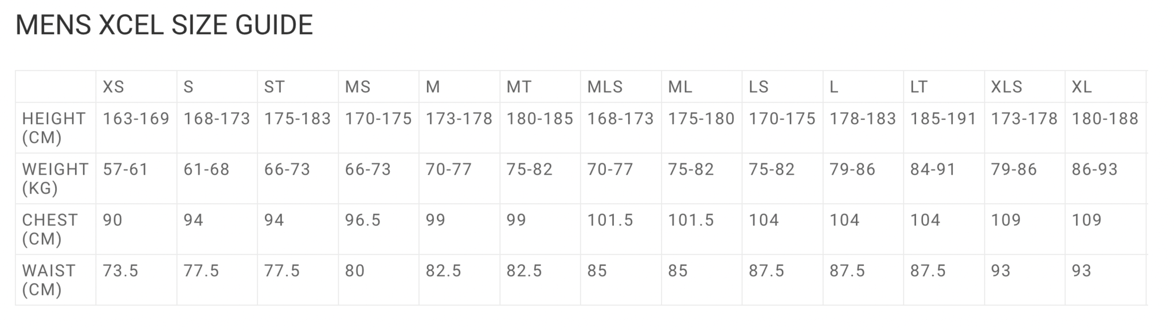Screen dimensions: 1174x330
Task: Click the MLS size column header
Action: (605, 87)
